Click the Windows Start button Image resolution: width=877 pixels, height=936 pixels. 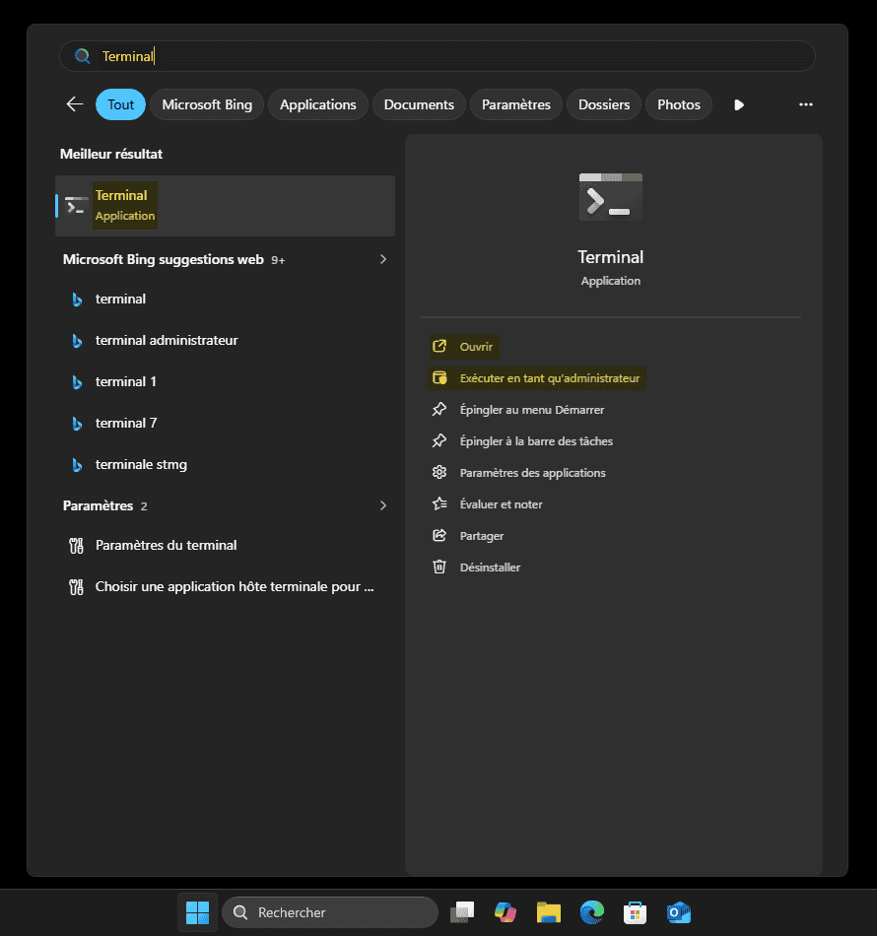(x=198, y=912)
